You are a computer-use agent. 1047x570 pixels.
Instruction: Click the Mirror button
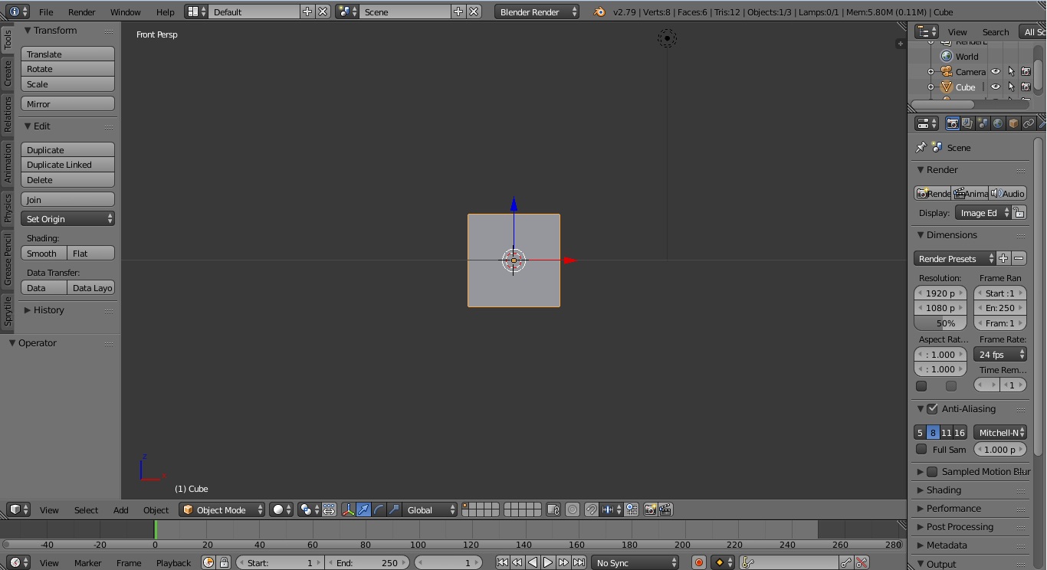pos(67,103)
